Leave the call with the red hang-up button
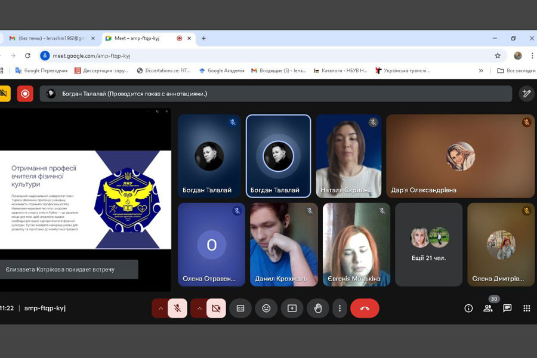Viewport: 537px width, 358px height. 365,308
